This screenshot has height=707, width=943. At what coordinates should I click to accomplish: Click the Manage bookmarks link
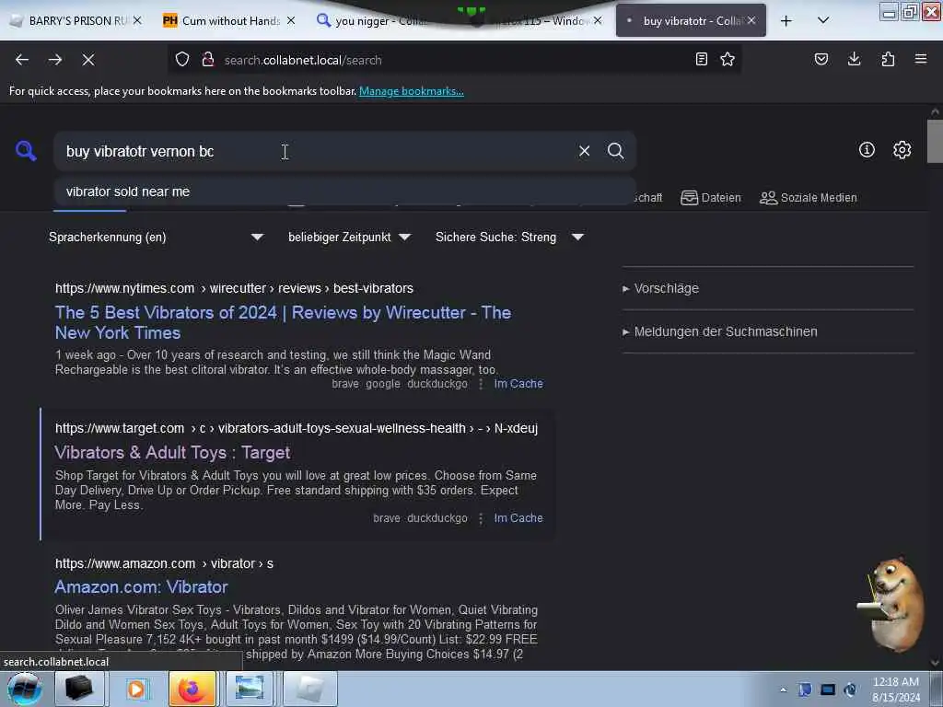click(x=412, y=91)
